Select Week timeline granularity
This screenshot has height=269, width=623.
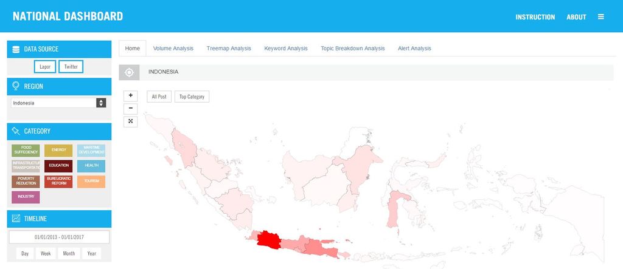[46, 254]
